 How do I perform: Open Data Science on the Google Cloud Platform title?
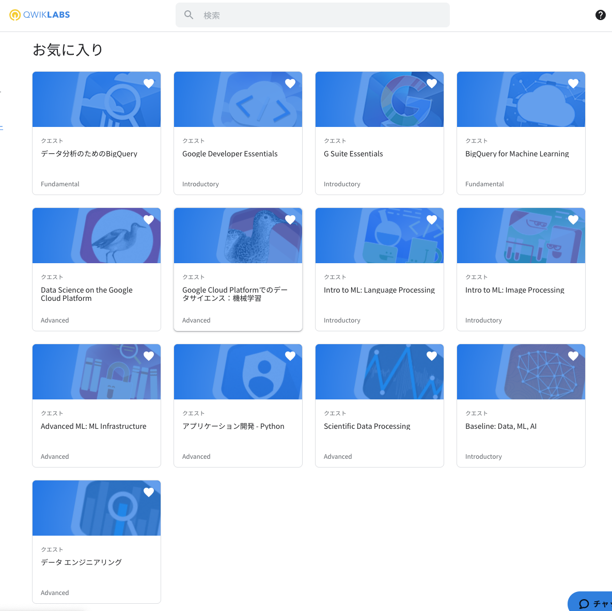(87, 294)
